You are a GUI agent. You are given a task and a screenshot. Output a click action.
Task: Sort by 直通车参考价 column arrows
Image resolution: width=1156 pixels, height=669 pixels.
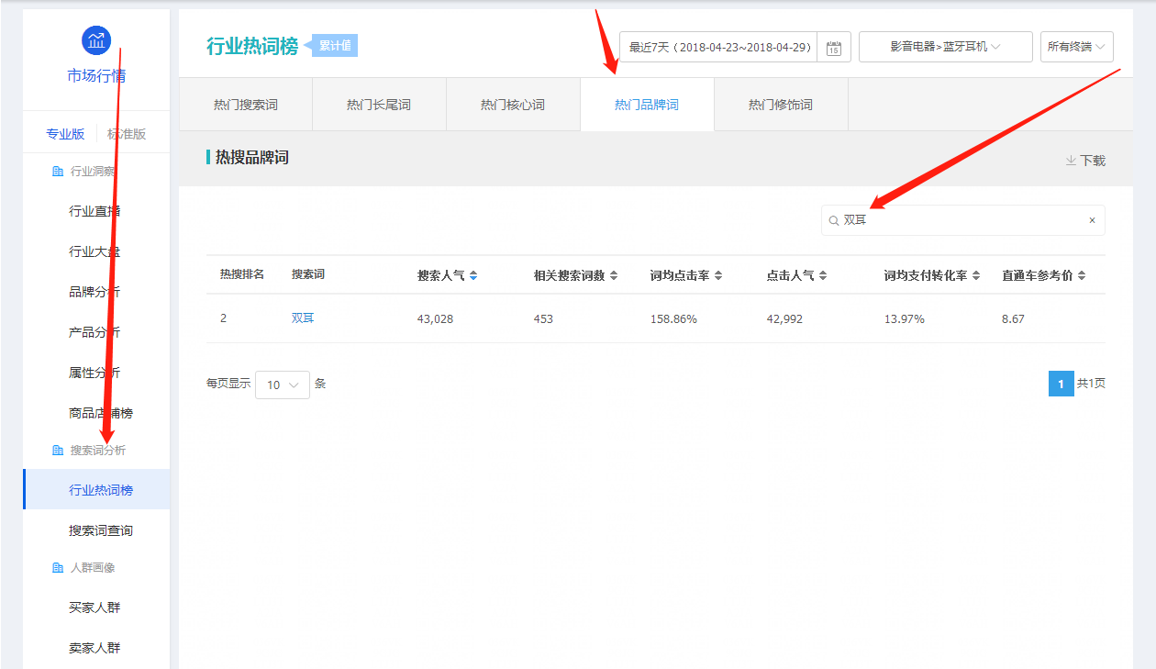click(1082, 275)
